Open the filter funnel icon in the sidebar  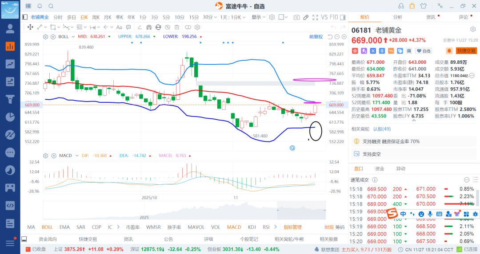[10, 99]
